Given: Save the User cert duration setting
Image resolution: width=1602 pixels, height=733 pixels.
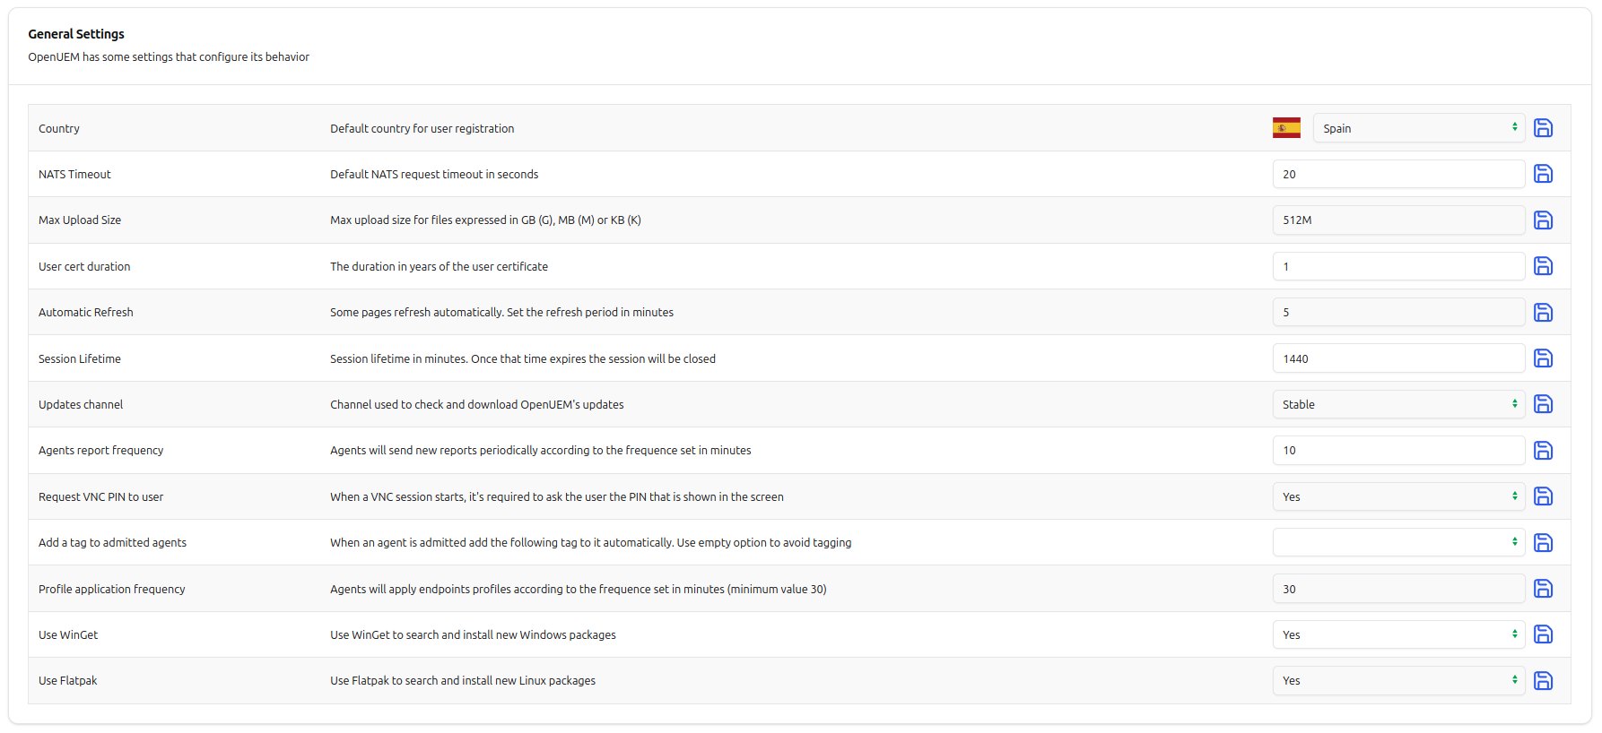Looking at the screenshot, I should pyautogui.click(x=1543, y=266).
